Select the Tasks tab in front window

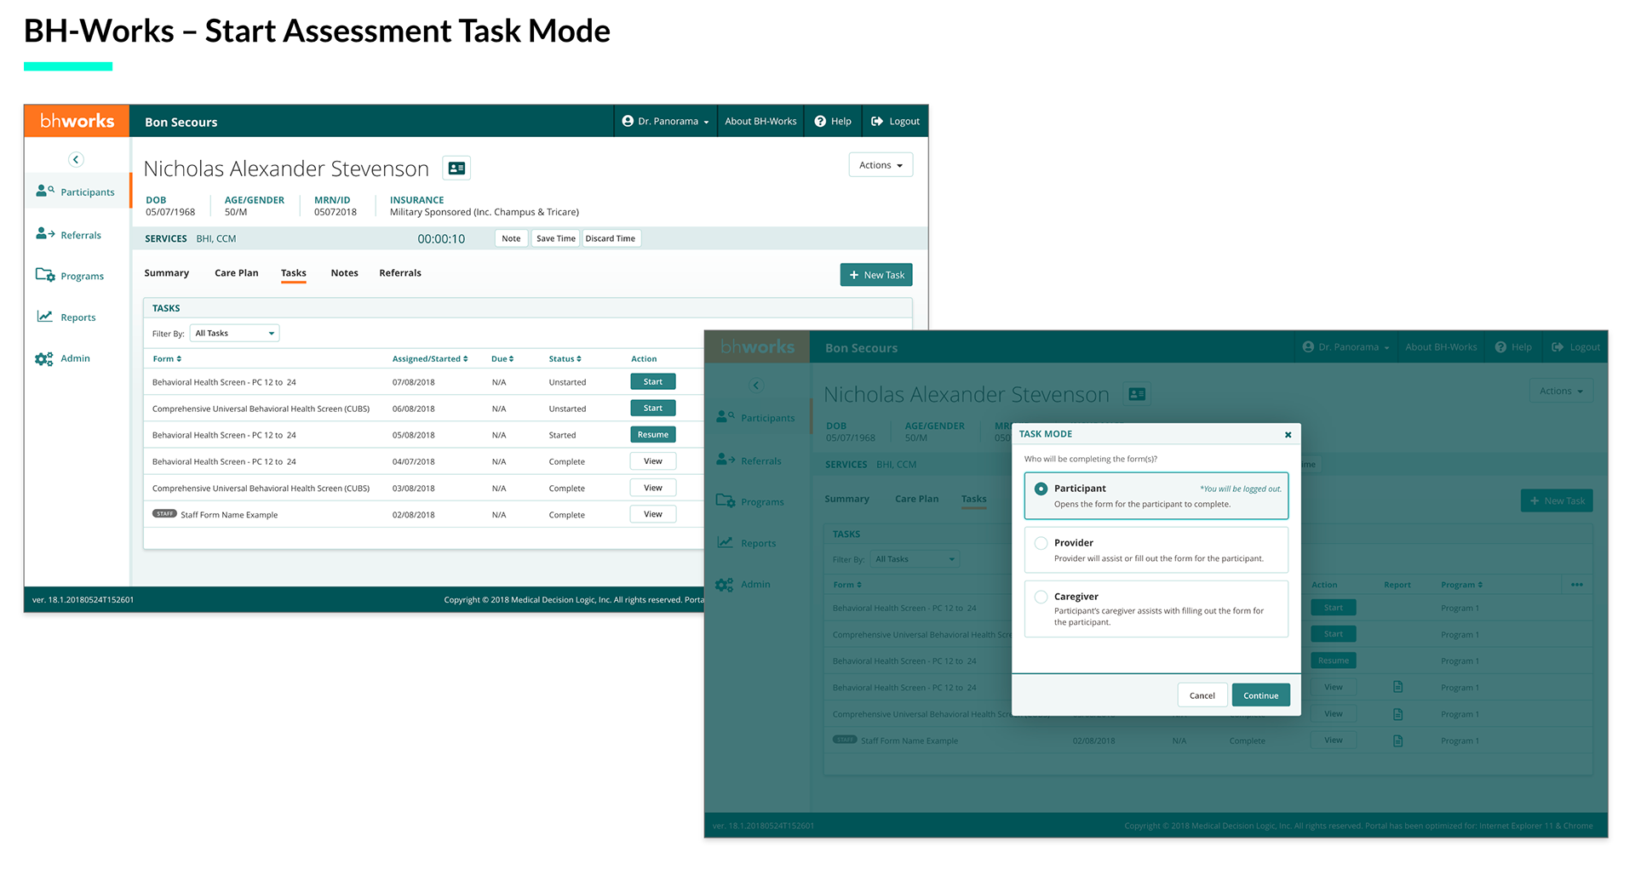point(294,273)
